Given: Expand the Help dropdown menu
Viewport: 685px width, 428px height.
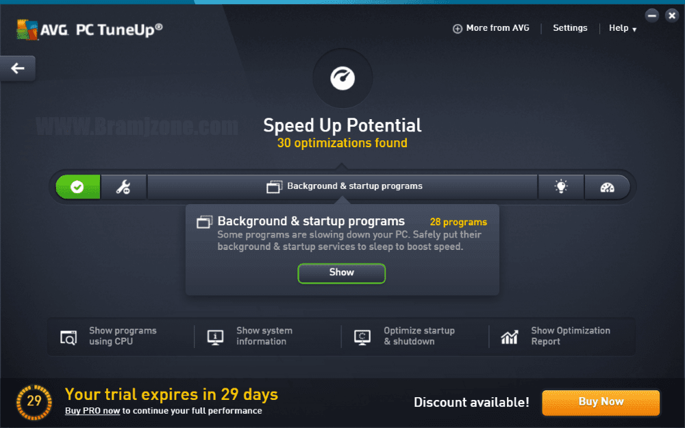Looking at the screenshot, I should pyautogui.click(x=623, y=28).
